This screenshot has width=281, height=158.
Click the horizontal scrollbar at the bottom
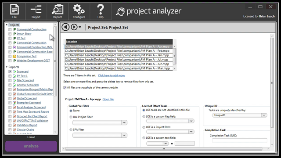(164, 149)
